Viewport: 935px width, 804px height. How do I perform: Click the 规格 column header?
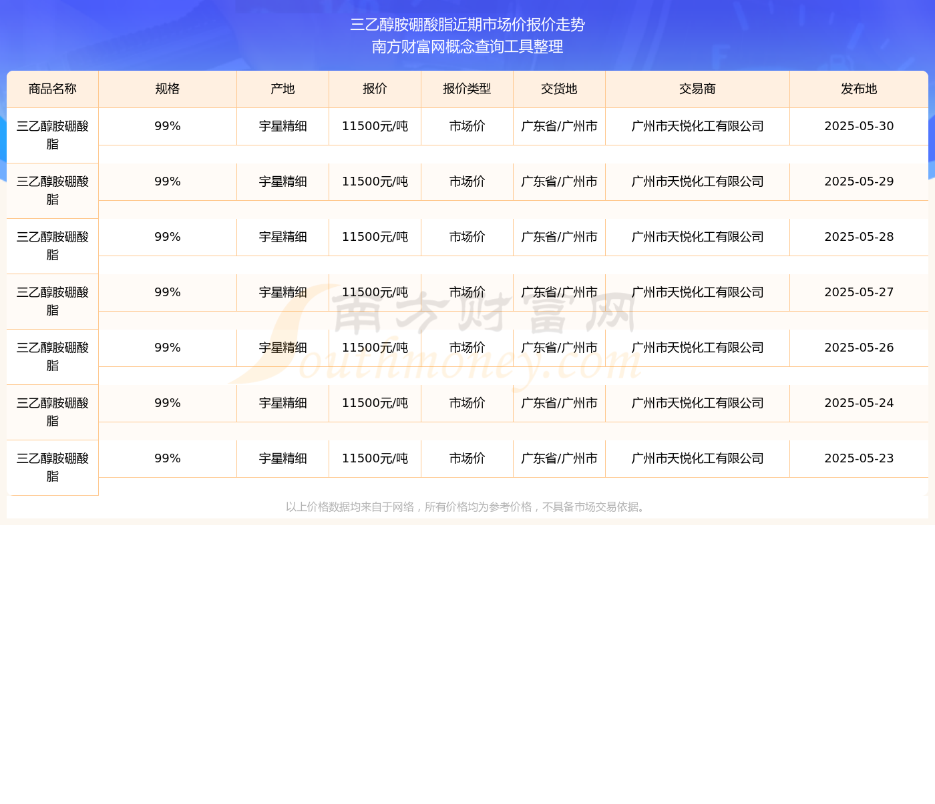(x=168, y=89)
